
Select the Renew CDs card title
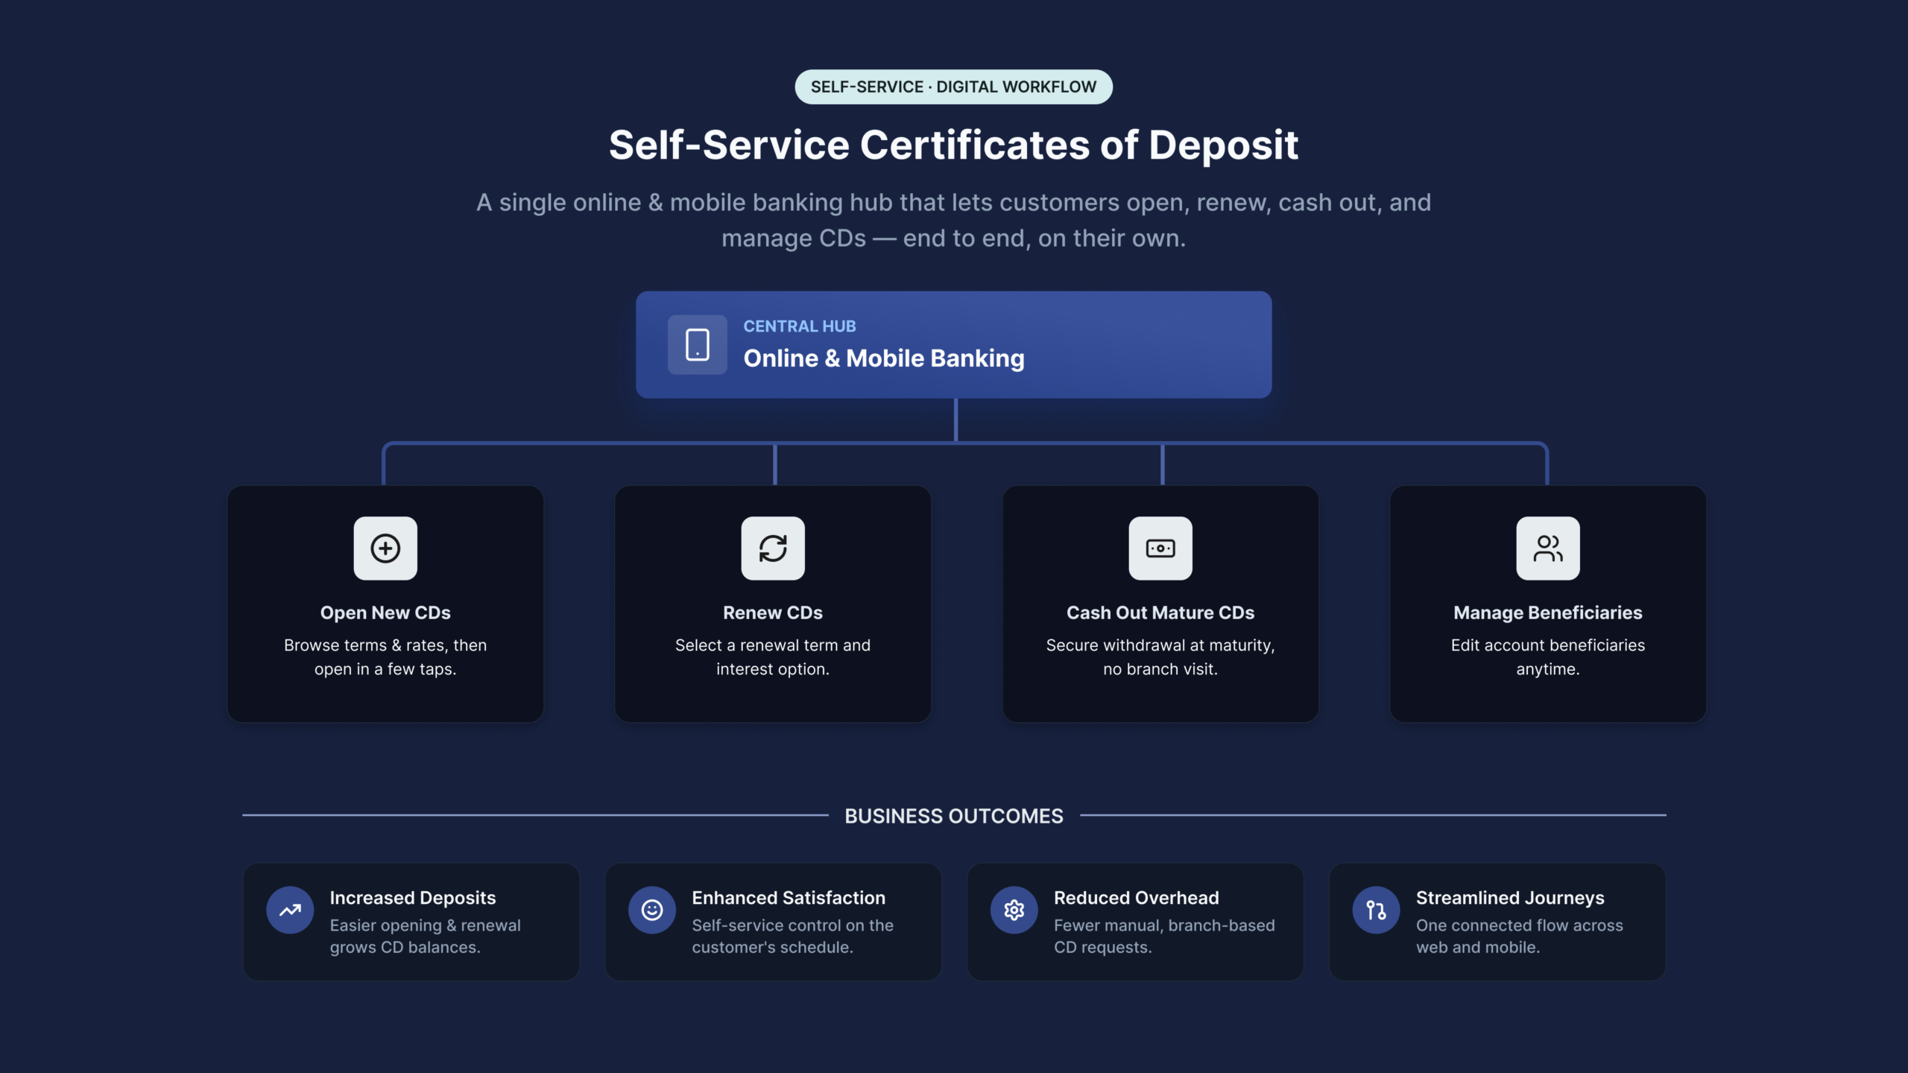point(773,613)
